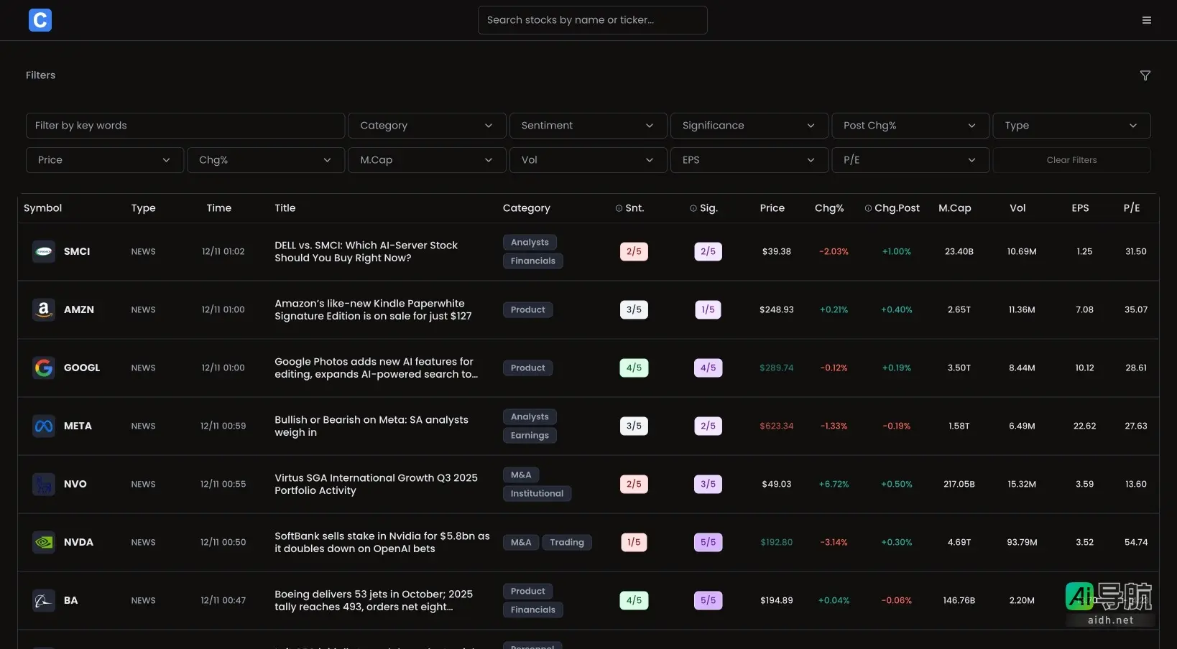Click the blue C app logo
1177x649 pixels.
click(40, 20)
